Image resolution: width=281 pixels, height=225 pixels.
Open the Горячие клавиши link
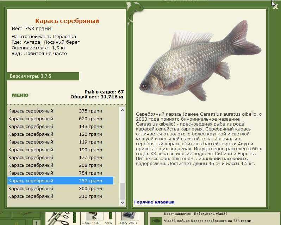coord(154,202)
